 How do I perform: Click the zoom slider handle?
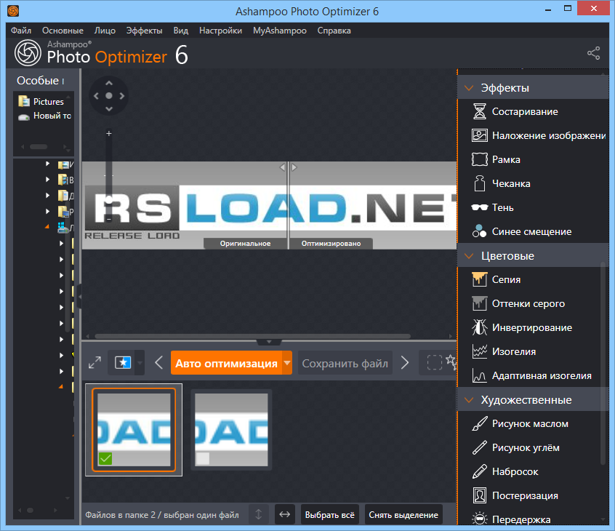pyautogui.click(x=109, y=201)
